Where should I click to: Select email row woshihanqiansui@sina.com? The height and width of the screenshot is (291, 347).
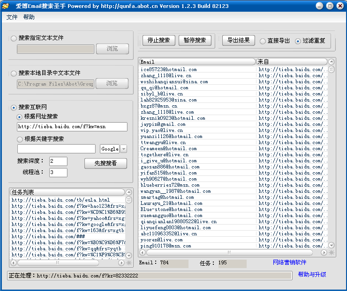(234, 82)
